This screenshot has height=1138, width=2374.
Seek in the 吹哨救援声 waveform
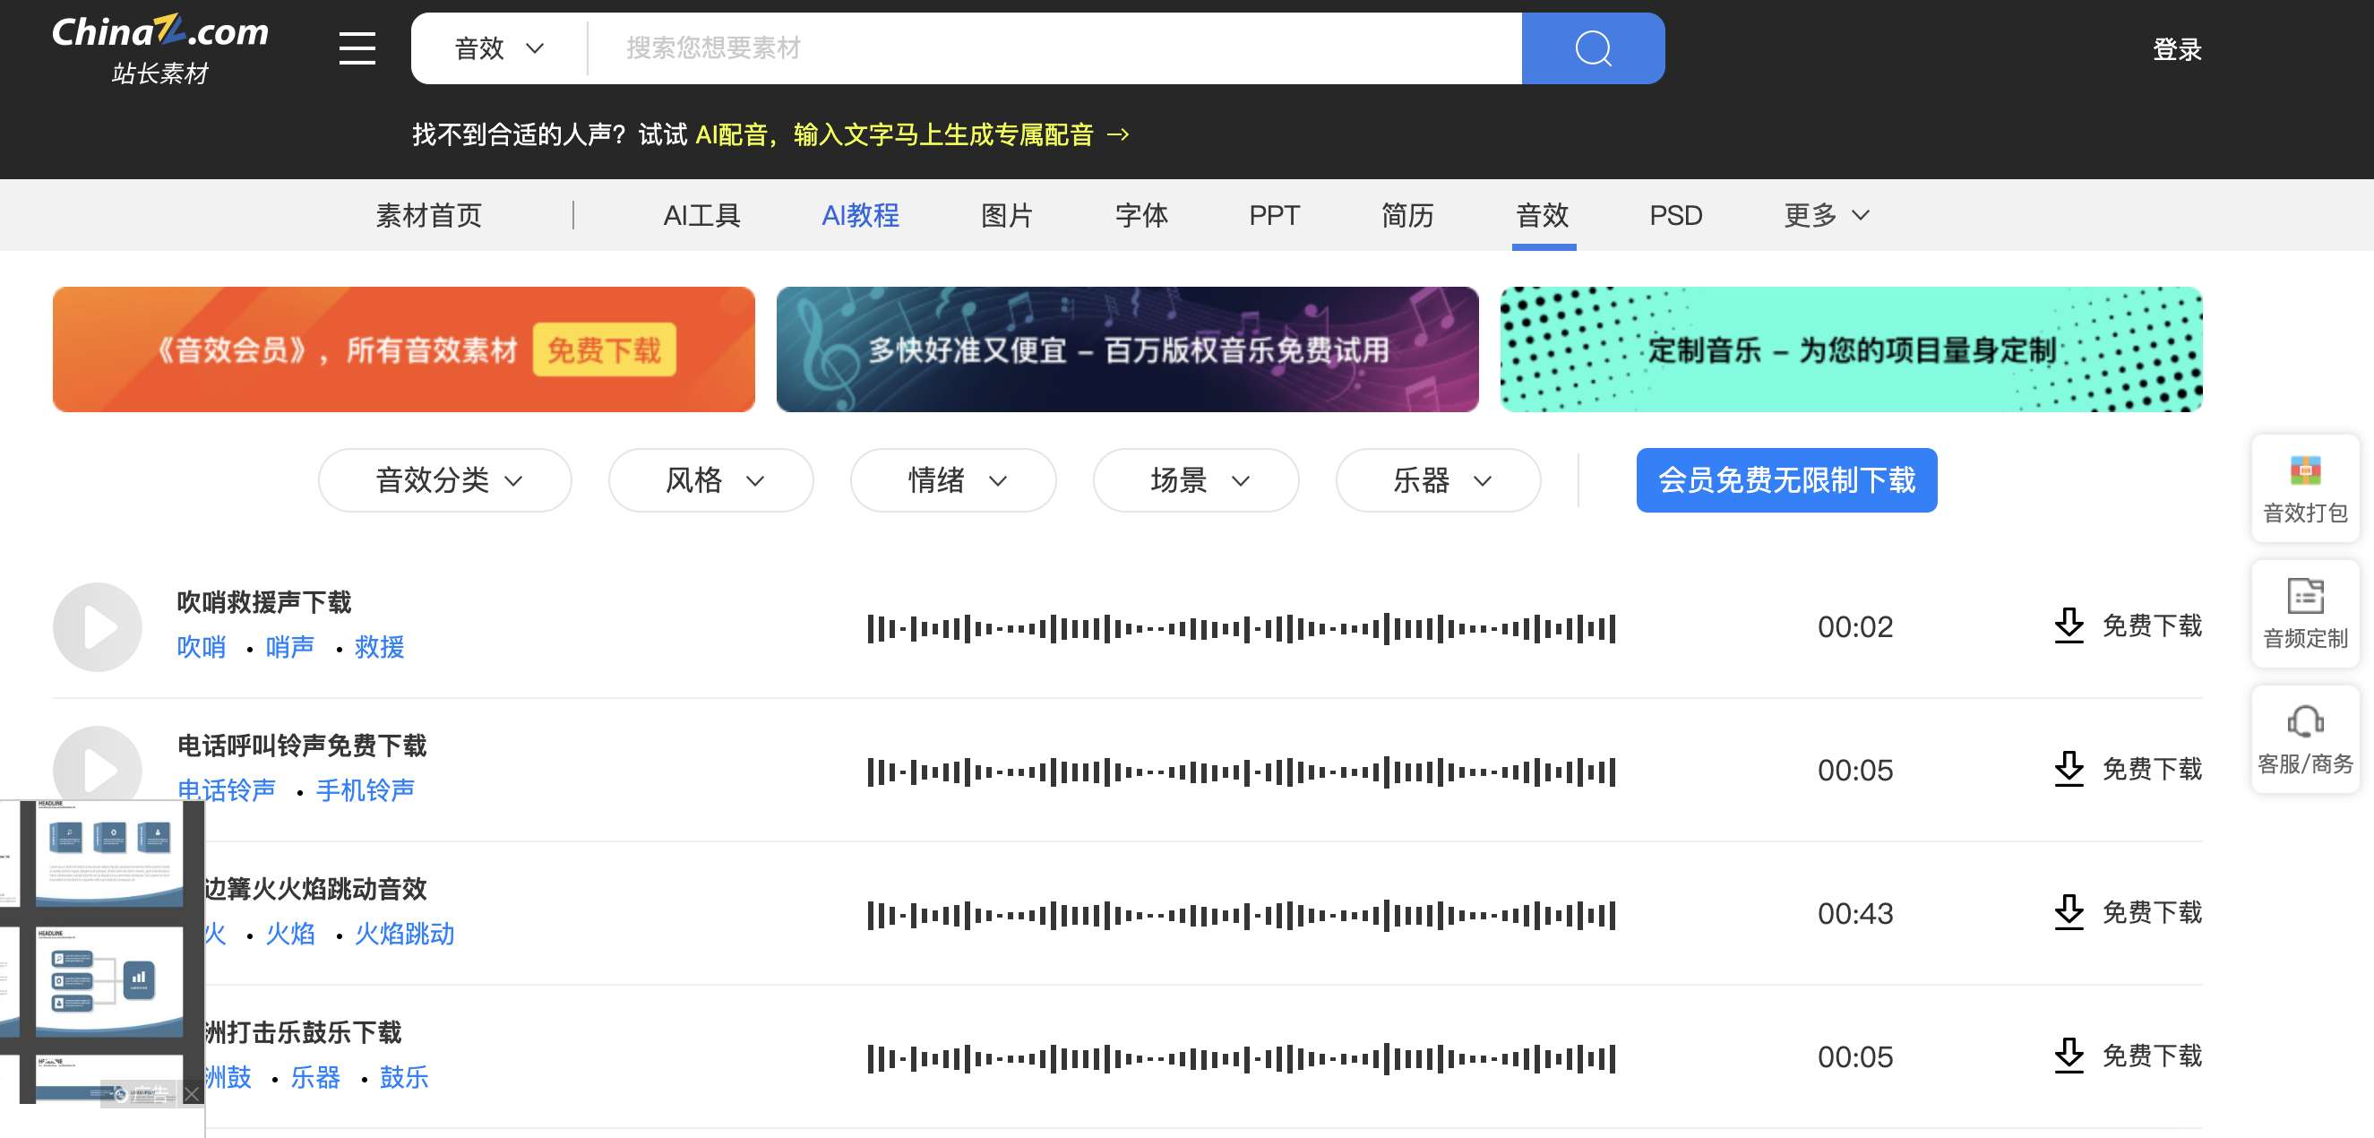[x=1241, y=628]
